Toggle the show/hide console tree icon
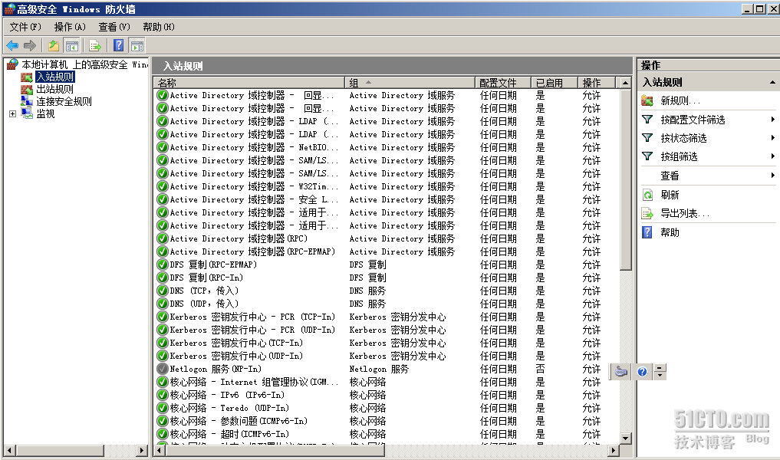 (x=71, y=46)
